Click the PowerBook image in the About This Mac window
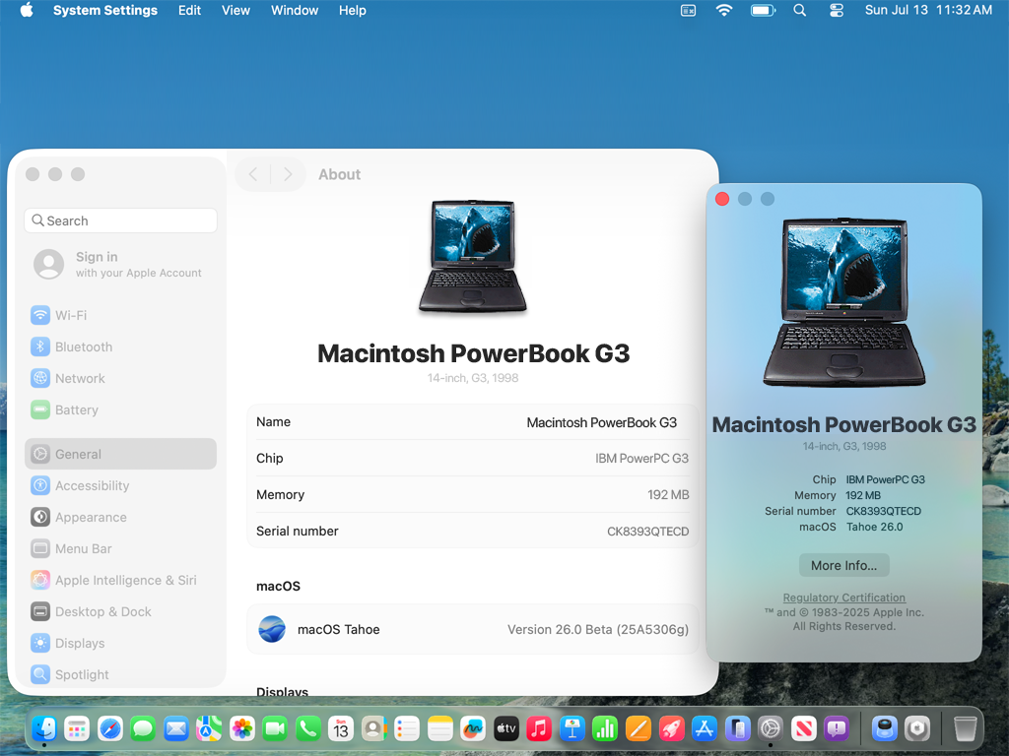The image size is (1009, 756). click(x=843, y=302)
